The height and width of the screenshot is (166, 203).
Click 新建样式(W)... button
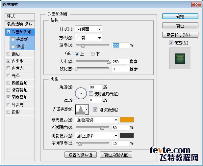(x=180, y=35)
